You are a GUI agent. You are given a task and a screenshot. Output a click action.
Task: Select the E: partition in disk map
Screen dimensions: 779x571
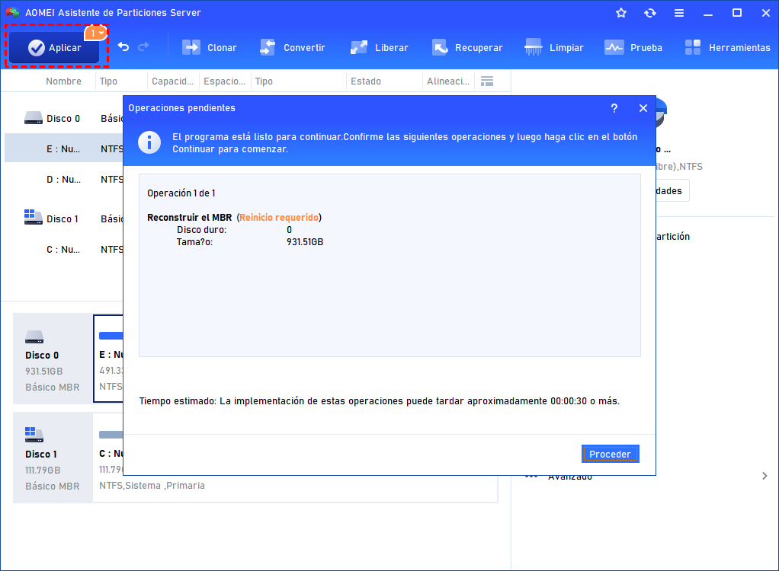point(108,358)
